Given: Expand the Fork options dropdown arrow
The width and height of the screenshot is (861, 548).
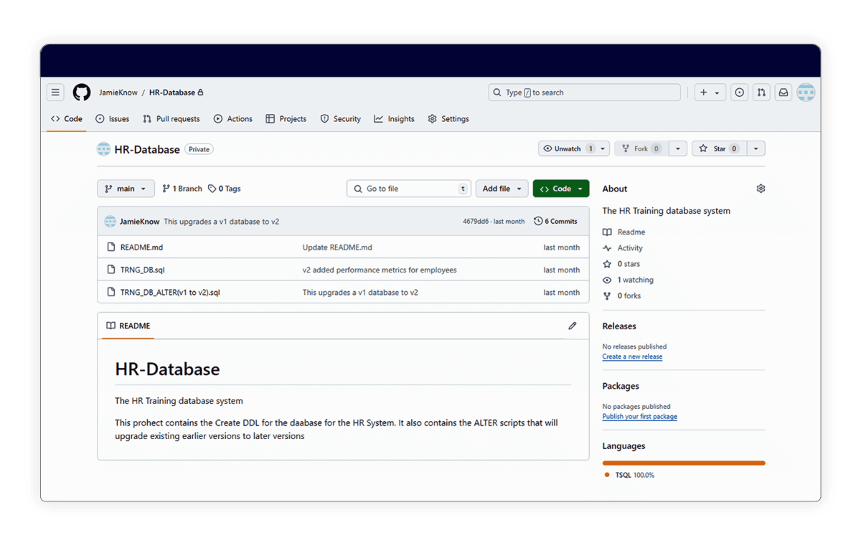Looking at the screenshot, I should (678, 148).
